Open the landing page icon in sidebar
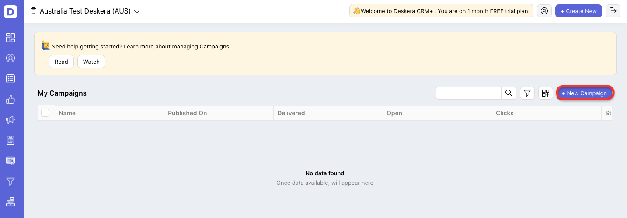The width and height of the screenshot is (627, 218). point(10,161)
